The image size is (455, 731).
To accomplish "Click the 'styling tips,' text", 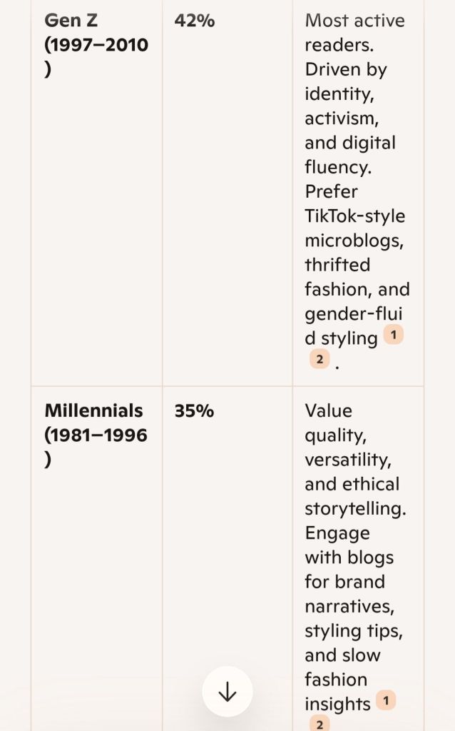I will point(352,630).
